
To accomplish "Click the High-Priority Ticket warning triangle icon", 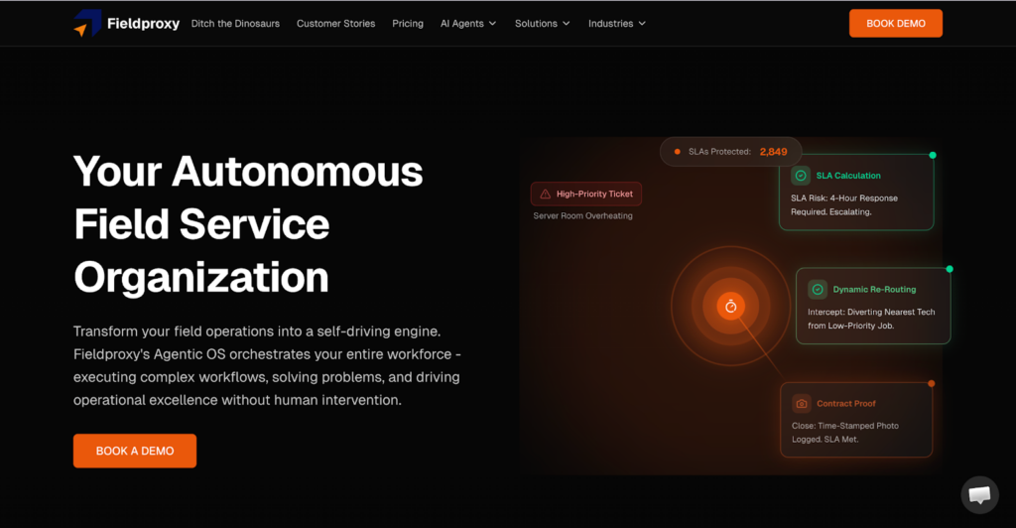I will click(545, 194).
